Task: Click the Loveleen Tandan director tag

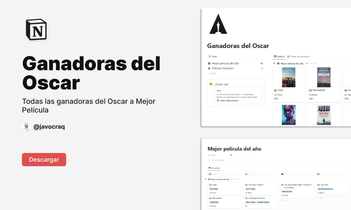Action: click(263, 202)
